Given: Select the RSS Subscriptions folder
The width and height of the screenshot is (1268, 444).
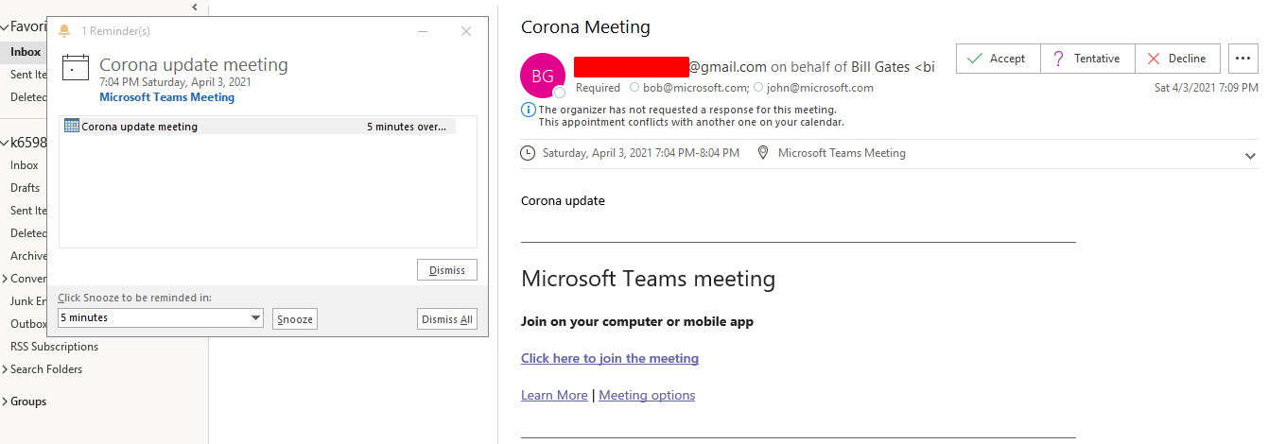Looking at the screenshot, I should click(54, 347).
